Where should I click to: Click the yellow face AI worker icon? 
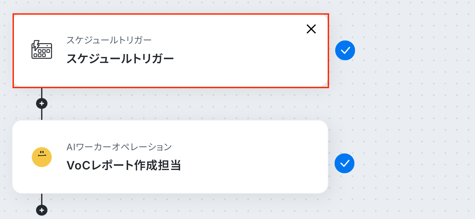pos(42,157)
